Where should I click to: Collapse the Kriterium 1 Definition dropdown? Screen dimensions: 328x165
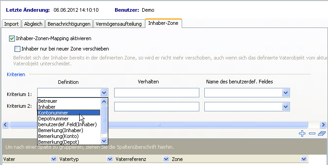tap(104, 92)
